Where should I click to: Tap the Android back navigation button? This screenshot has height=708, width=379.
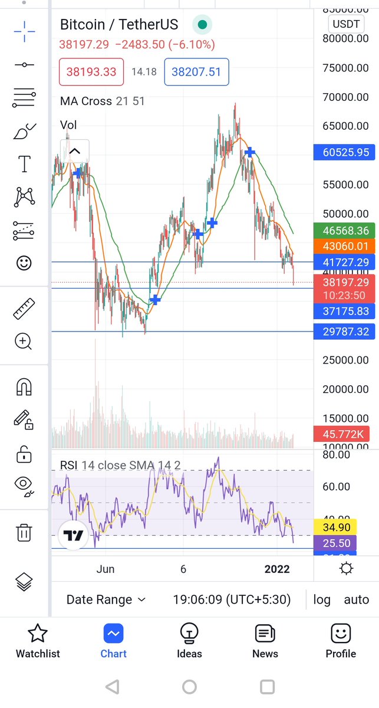(x=113, y=687)
